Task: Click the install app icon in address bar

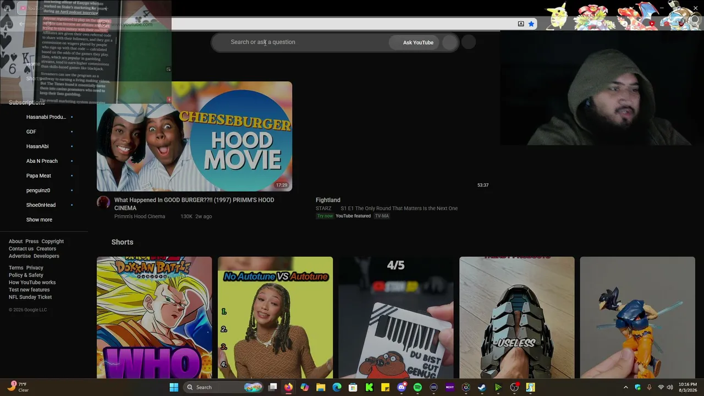Action: 521,24
